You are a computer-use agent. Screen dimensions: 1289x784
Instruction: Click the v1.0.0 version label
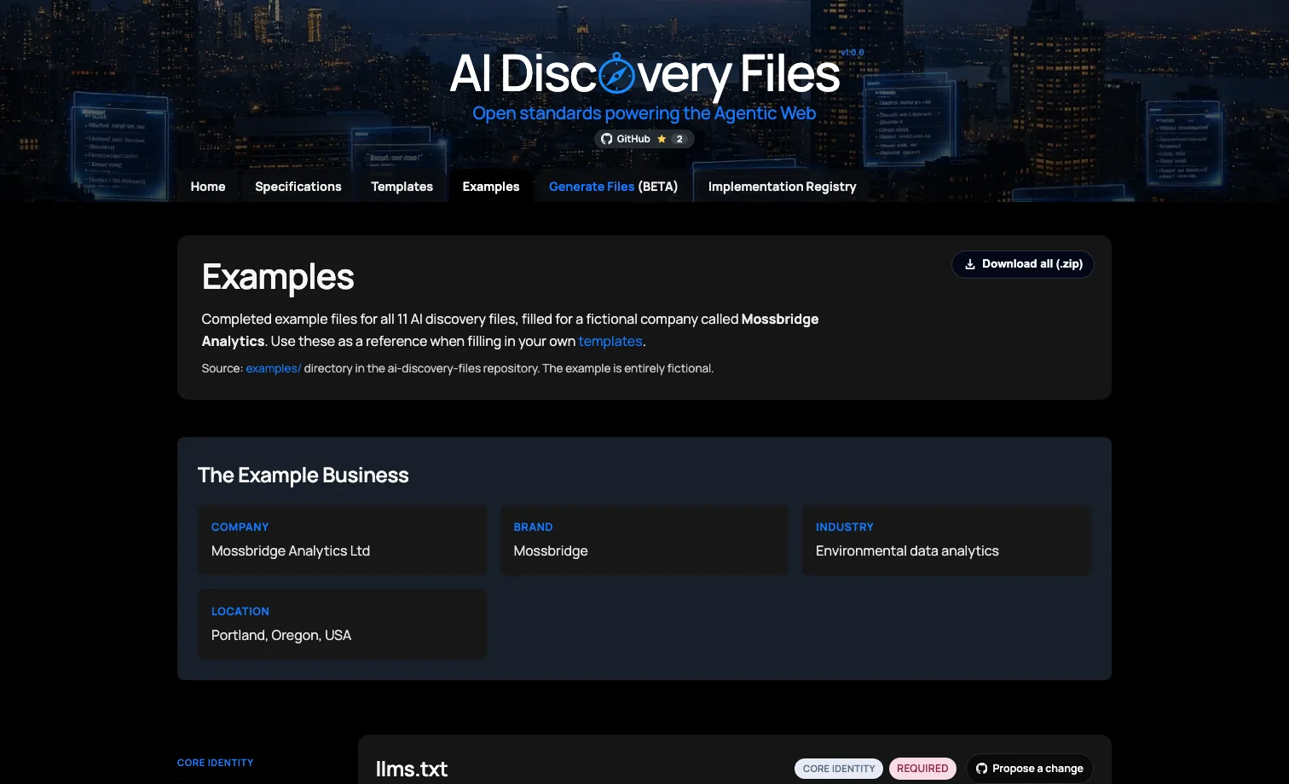click(852, 53)
